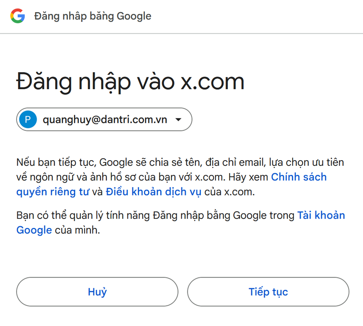This screenshot has height=326, width=363.
Task: Click the "của mình." text after the link
Action: click(77, 230)
